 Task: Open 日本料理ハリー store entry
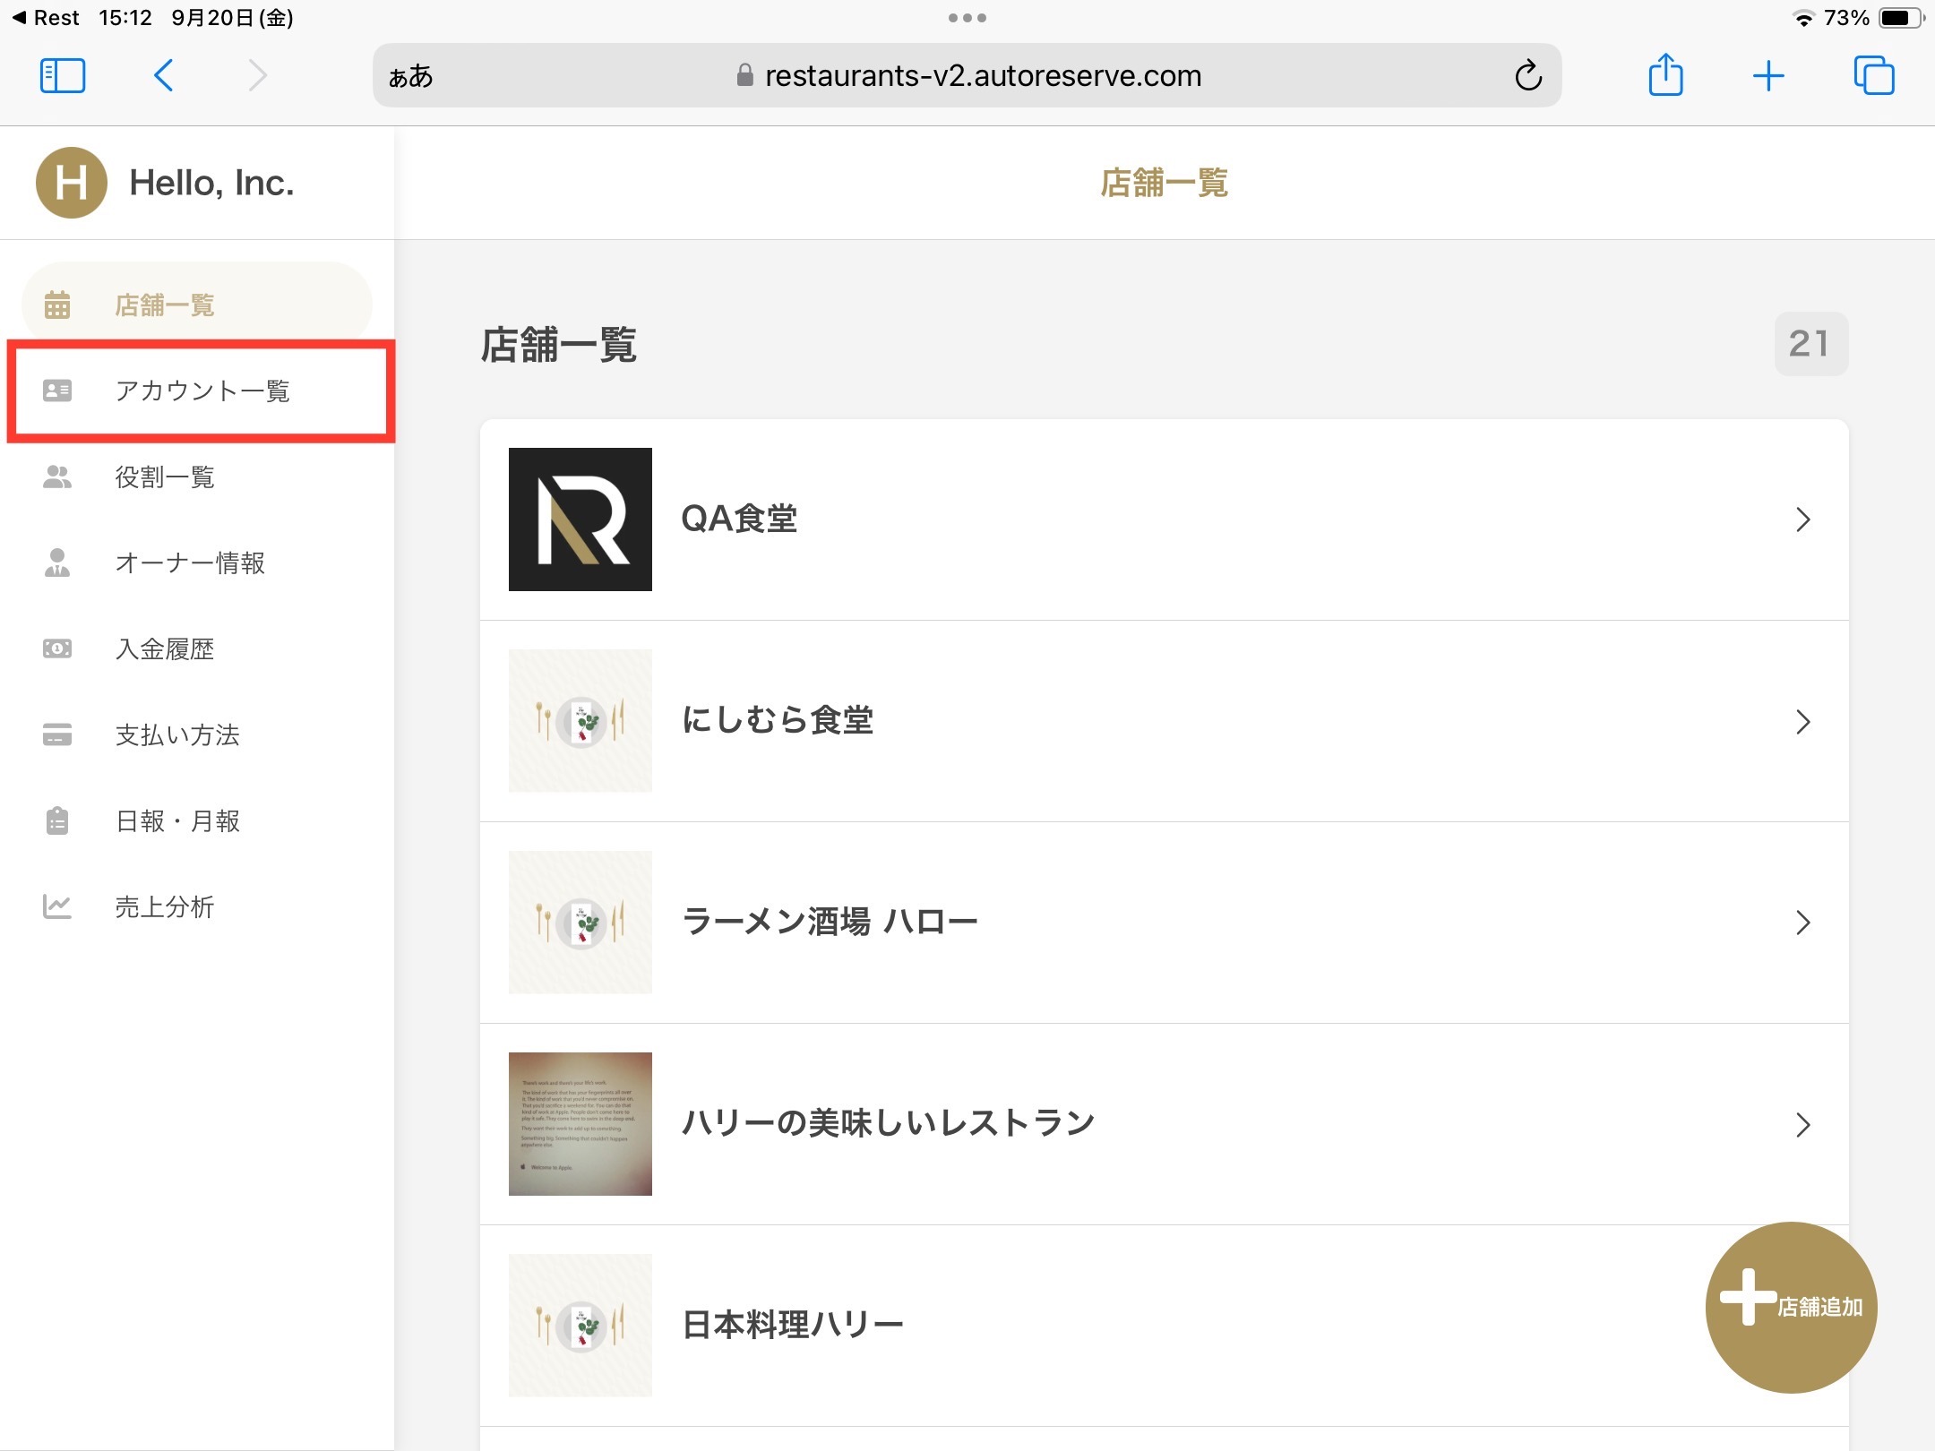pos(792,1325)
